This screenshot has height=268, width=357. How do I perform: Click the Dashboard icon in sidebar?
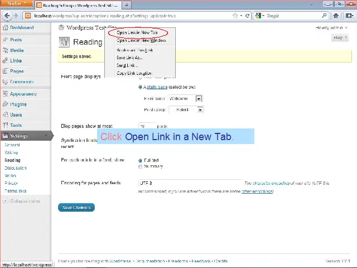tap(5, 27)
